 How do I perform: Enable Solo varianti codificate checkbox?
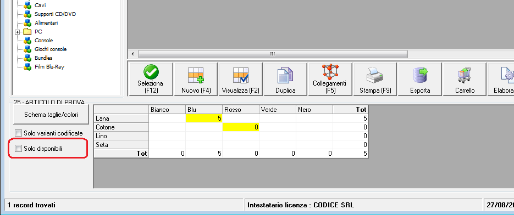[x=18, y=133]
